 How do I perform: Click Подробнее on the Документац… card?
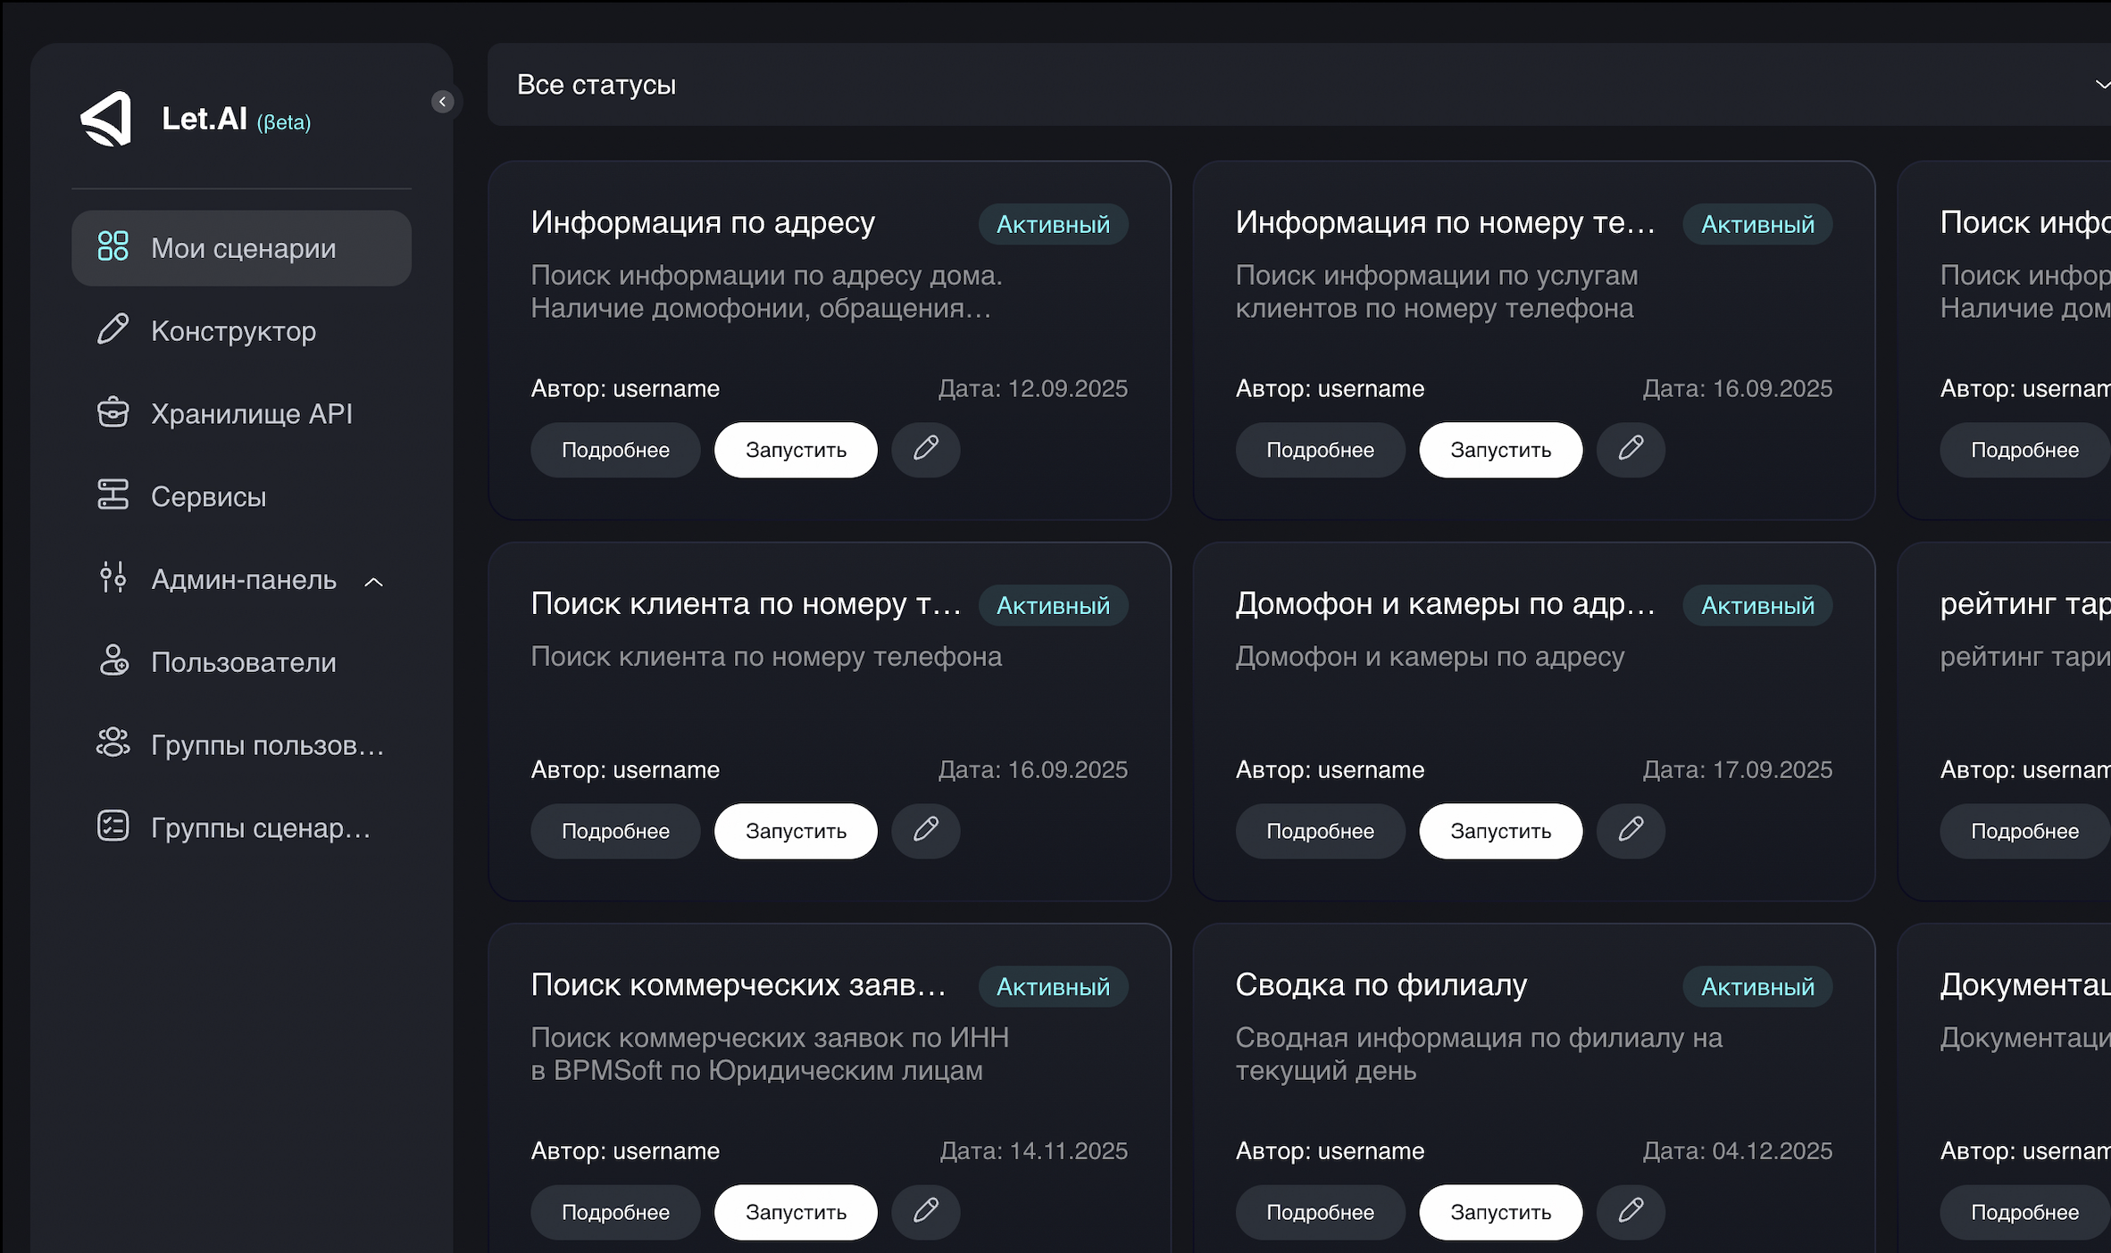pos(2024,1212)
